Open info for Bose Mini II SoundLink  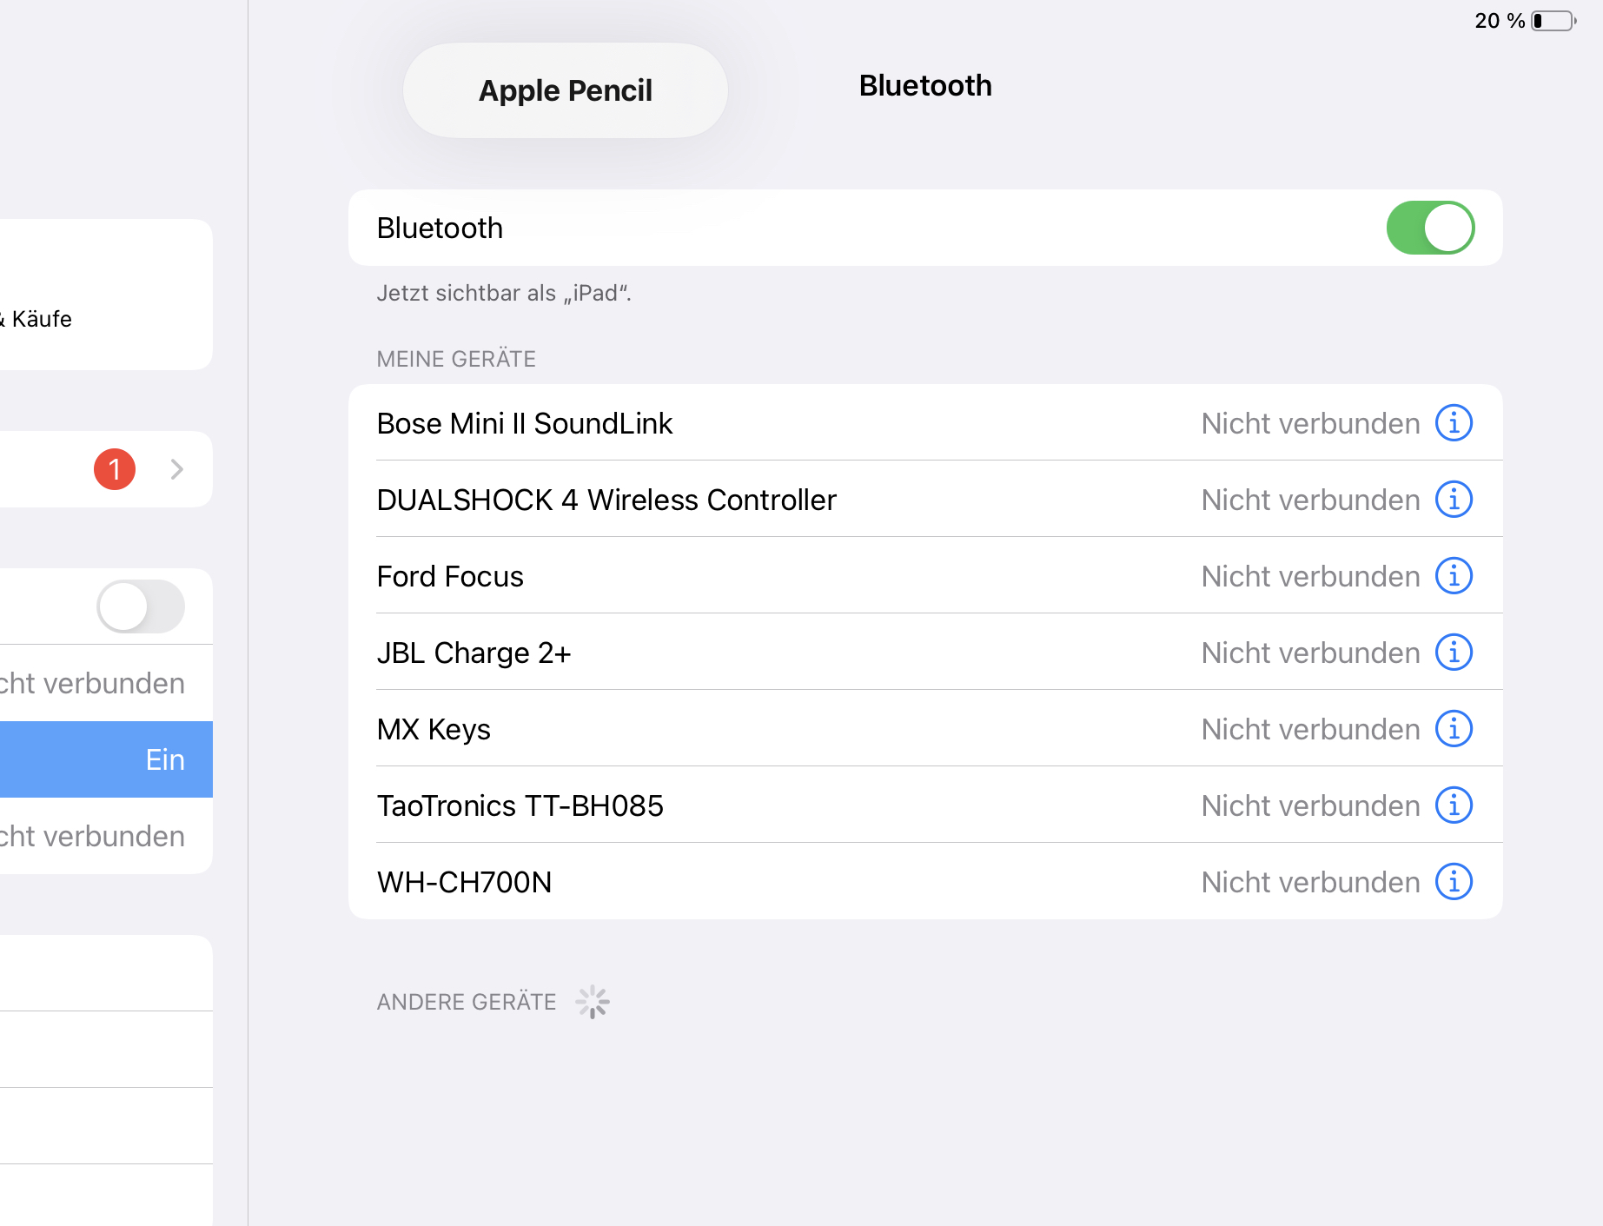click(x=1454, y=423)
